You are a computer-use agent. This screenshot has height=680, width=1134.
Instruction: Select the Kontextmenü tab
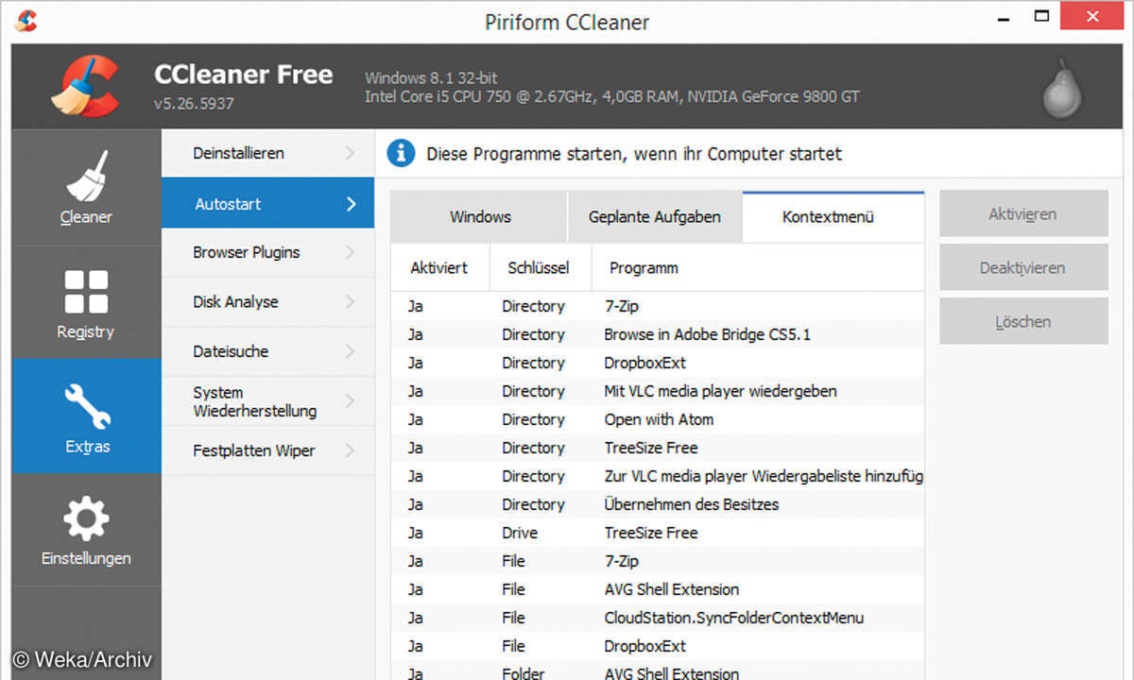tap(833, 216)
